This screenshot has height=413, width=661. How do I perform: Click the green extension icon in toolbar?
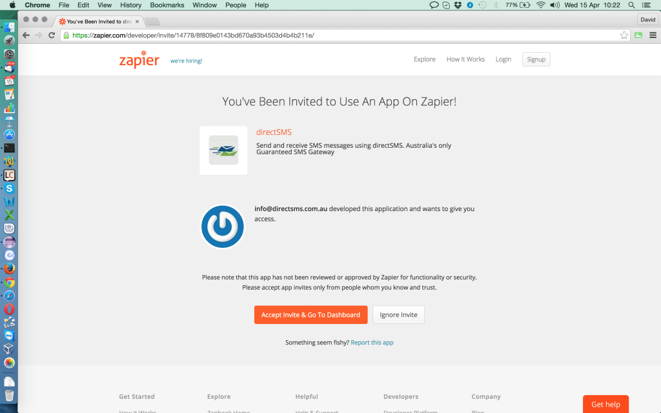[638, 35]
